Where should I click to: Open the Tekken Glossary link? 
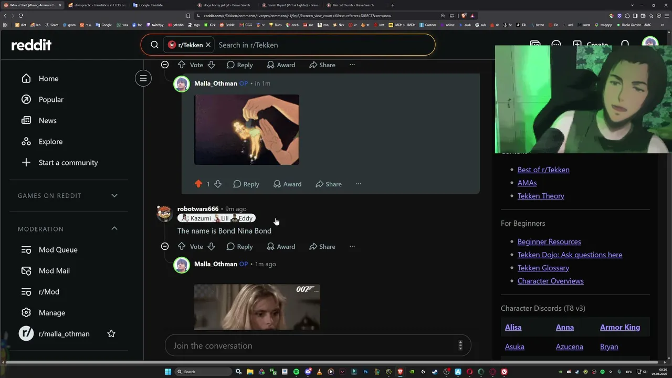pyautogui.click(x=543, y=268)
